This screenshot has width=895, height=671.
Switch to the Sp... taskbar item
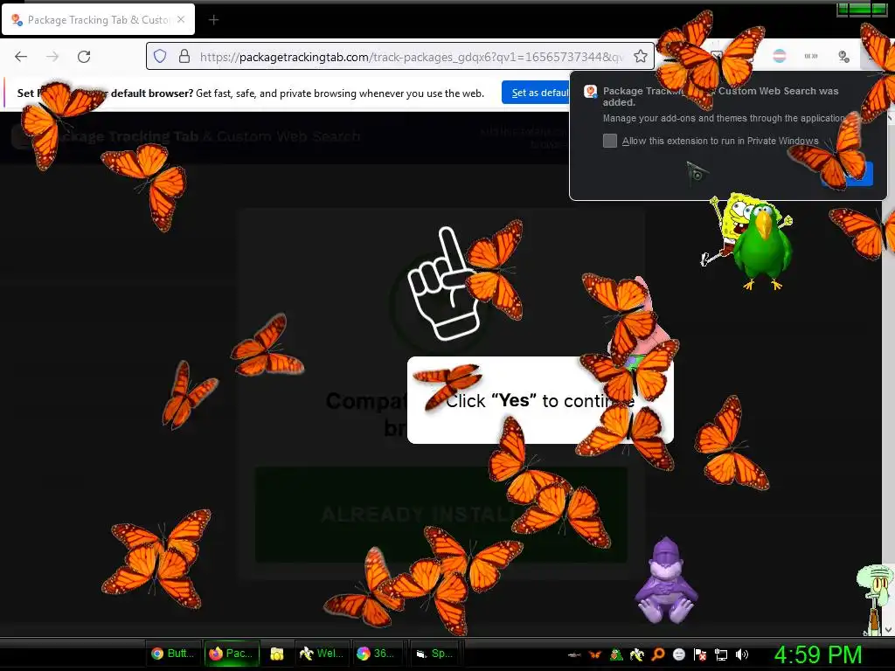pos(435,654)
